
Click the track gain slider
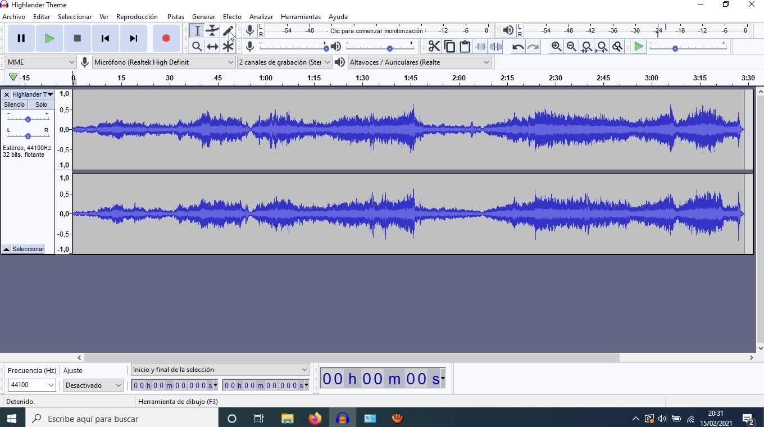tap(28, 119)
